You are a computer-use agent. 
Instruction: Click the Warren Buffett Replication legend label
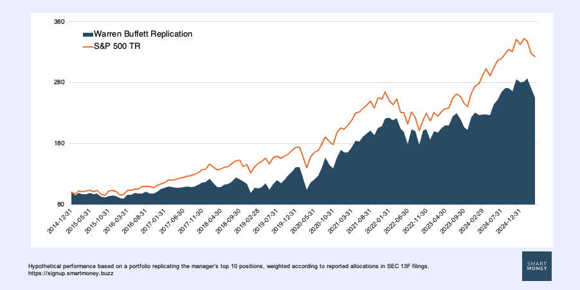(x=143, y=34)
